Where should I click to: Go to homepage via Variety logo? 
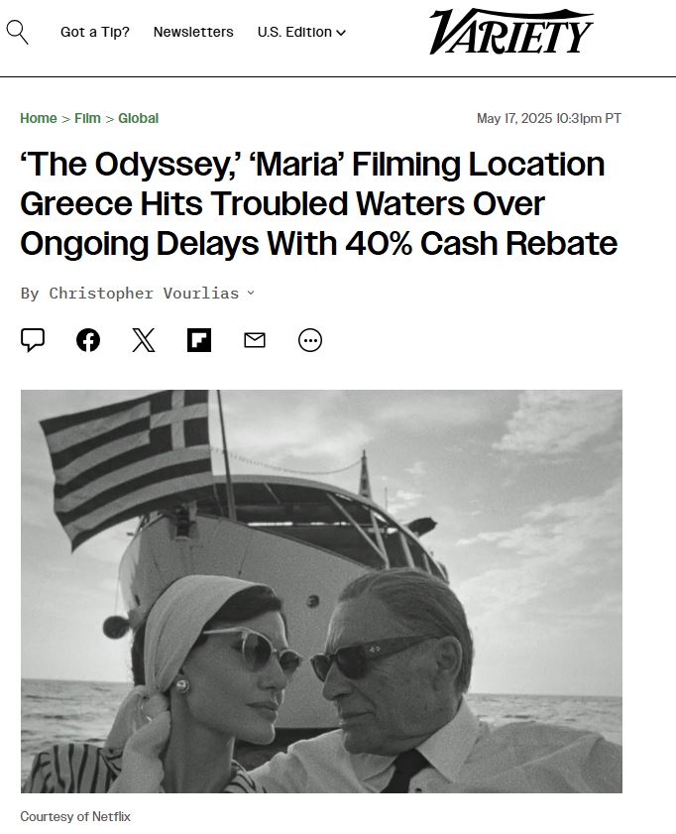point(510,32)
